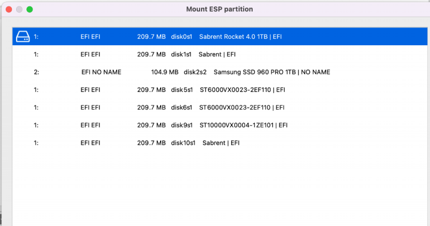Click the disk2s2 identifier text

tap(196, 72)
